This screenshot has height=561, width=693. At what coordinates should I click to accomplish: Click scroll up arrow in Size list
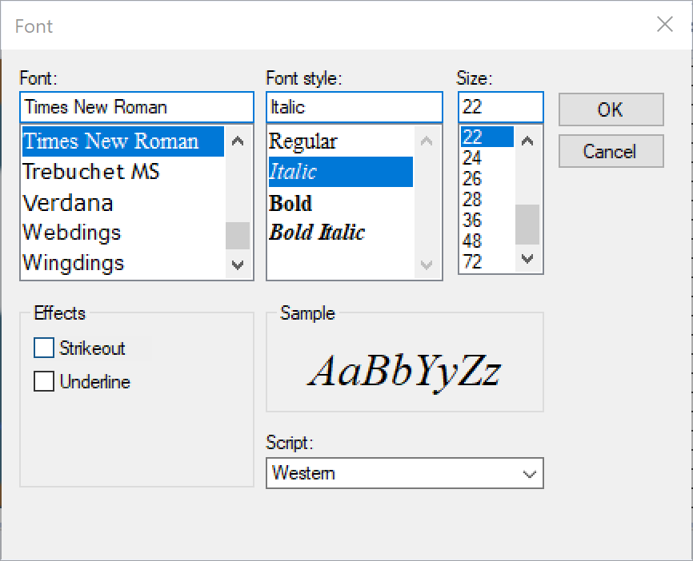coord(527,141)
